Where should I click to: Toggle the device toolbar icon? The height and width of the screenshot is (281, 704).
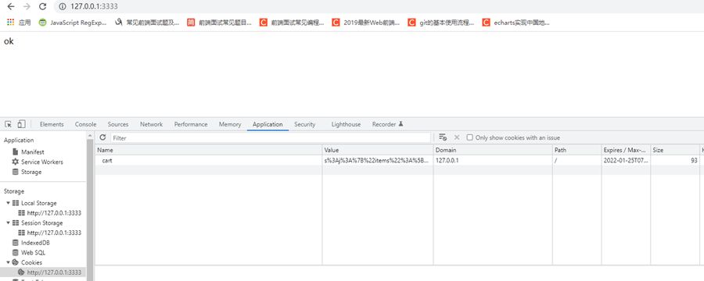click(x=22, y=124)
